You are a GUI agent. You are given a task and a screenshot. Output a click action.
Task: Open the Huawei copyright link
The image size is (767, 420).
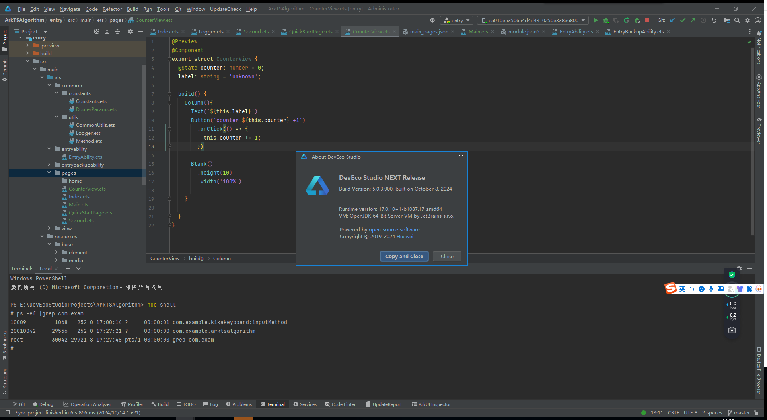tap(405, 236)
